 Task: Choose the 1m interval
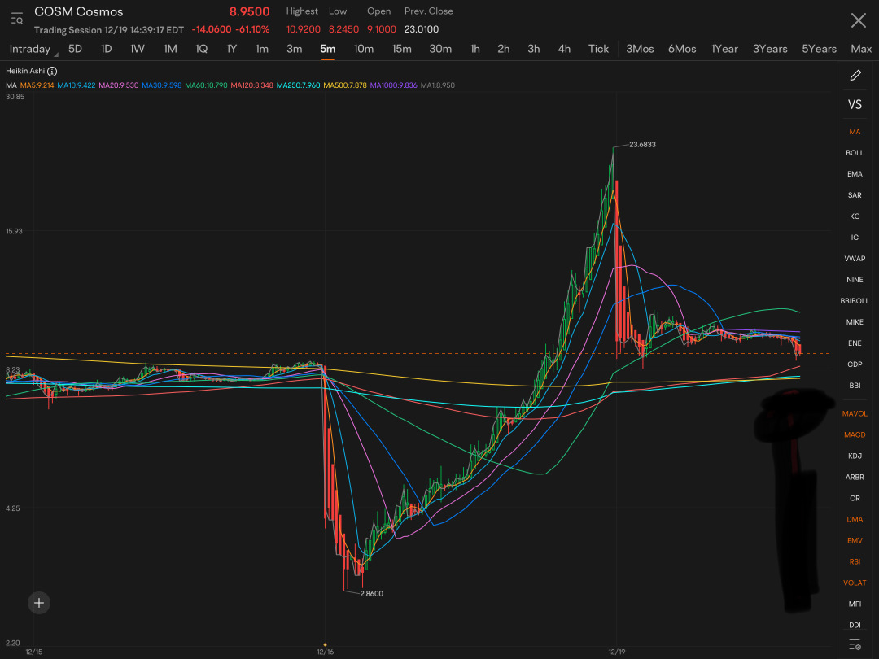[x=262, y=49]
